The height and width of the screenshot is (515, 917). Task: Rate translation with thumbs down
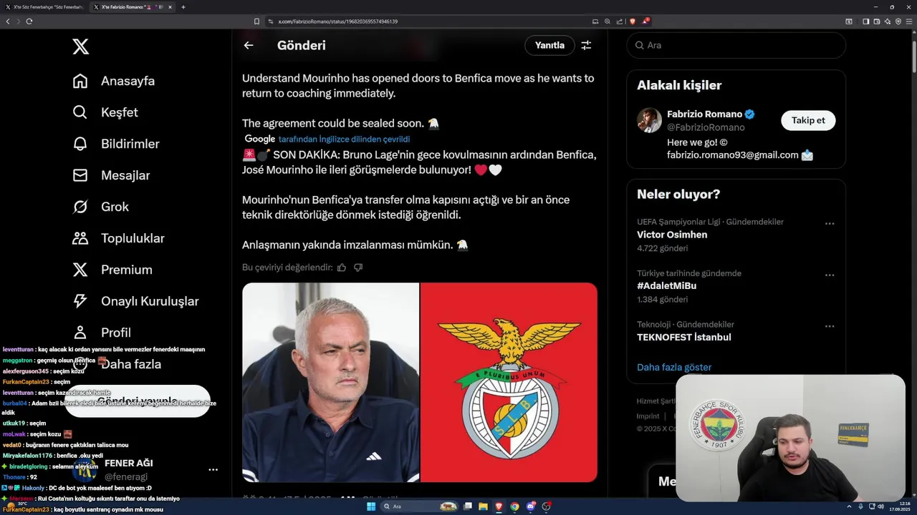tap(358, 268)
